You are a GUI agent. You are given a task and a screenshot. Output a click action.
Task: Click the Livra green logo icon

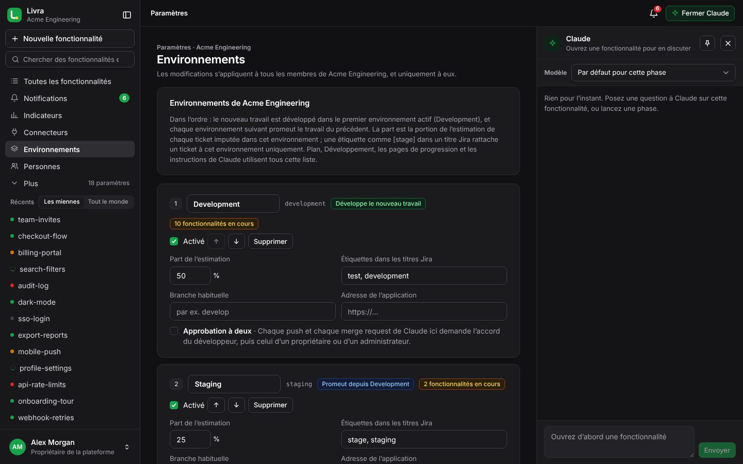(x=14, y=15)
